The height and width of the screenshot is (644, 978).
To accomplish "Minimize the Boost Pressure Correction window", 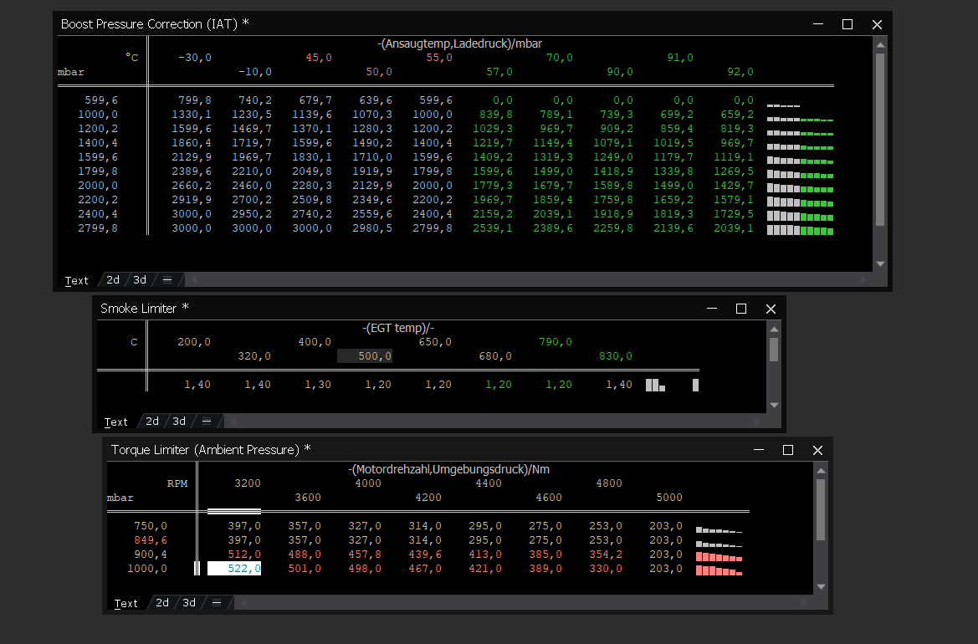I will tap(817, 24).
